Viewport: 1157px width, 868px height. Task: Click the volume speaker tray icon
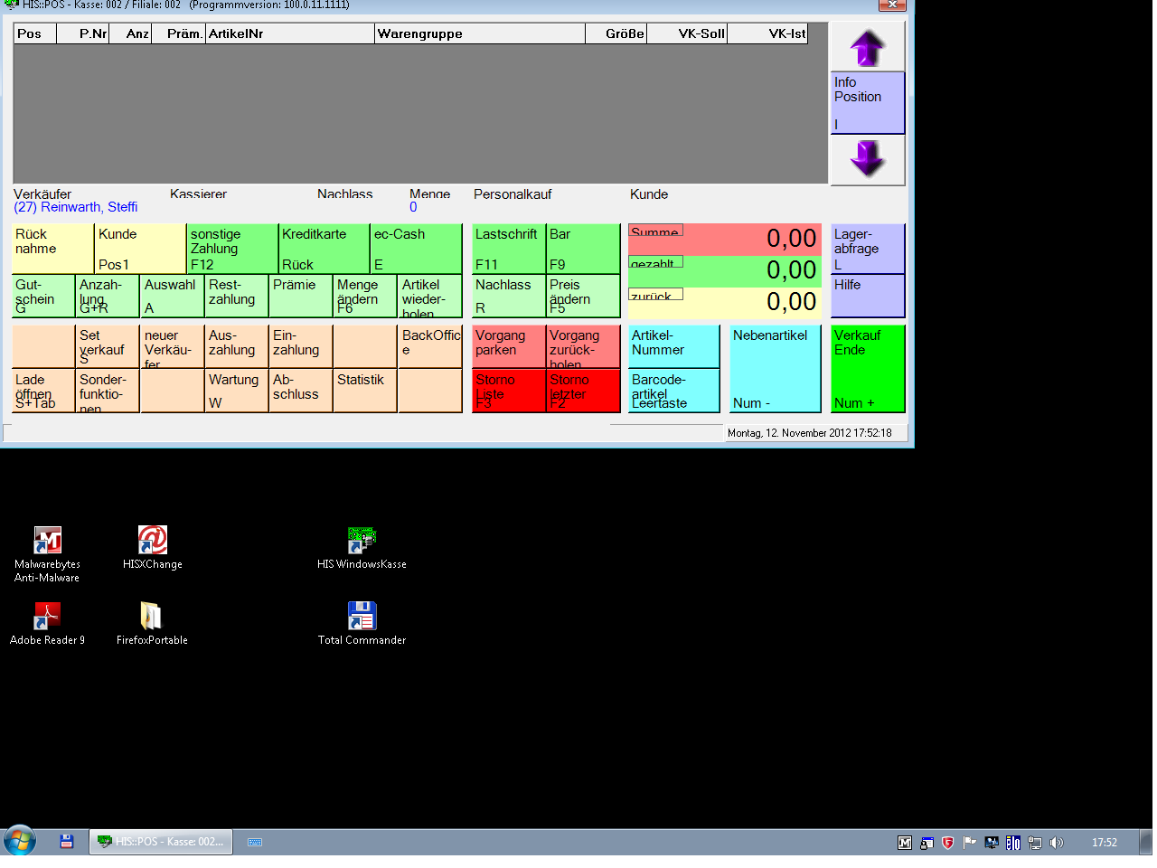pyautogui.click(x=1057, y=843)
